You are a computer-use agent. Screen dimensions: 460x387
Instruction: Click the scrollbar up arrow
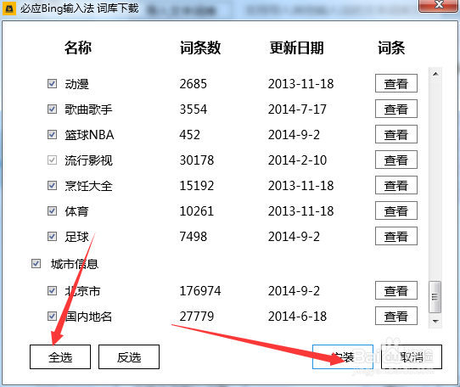tap(435, 74)
